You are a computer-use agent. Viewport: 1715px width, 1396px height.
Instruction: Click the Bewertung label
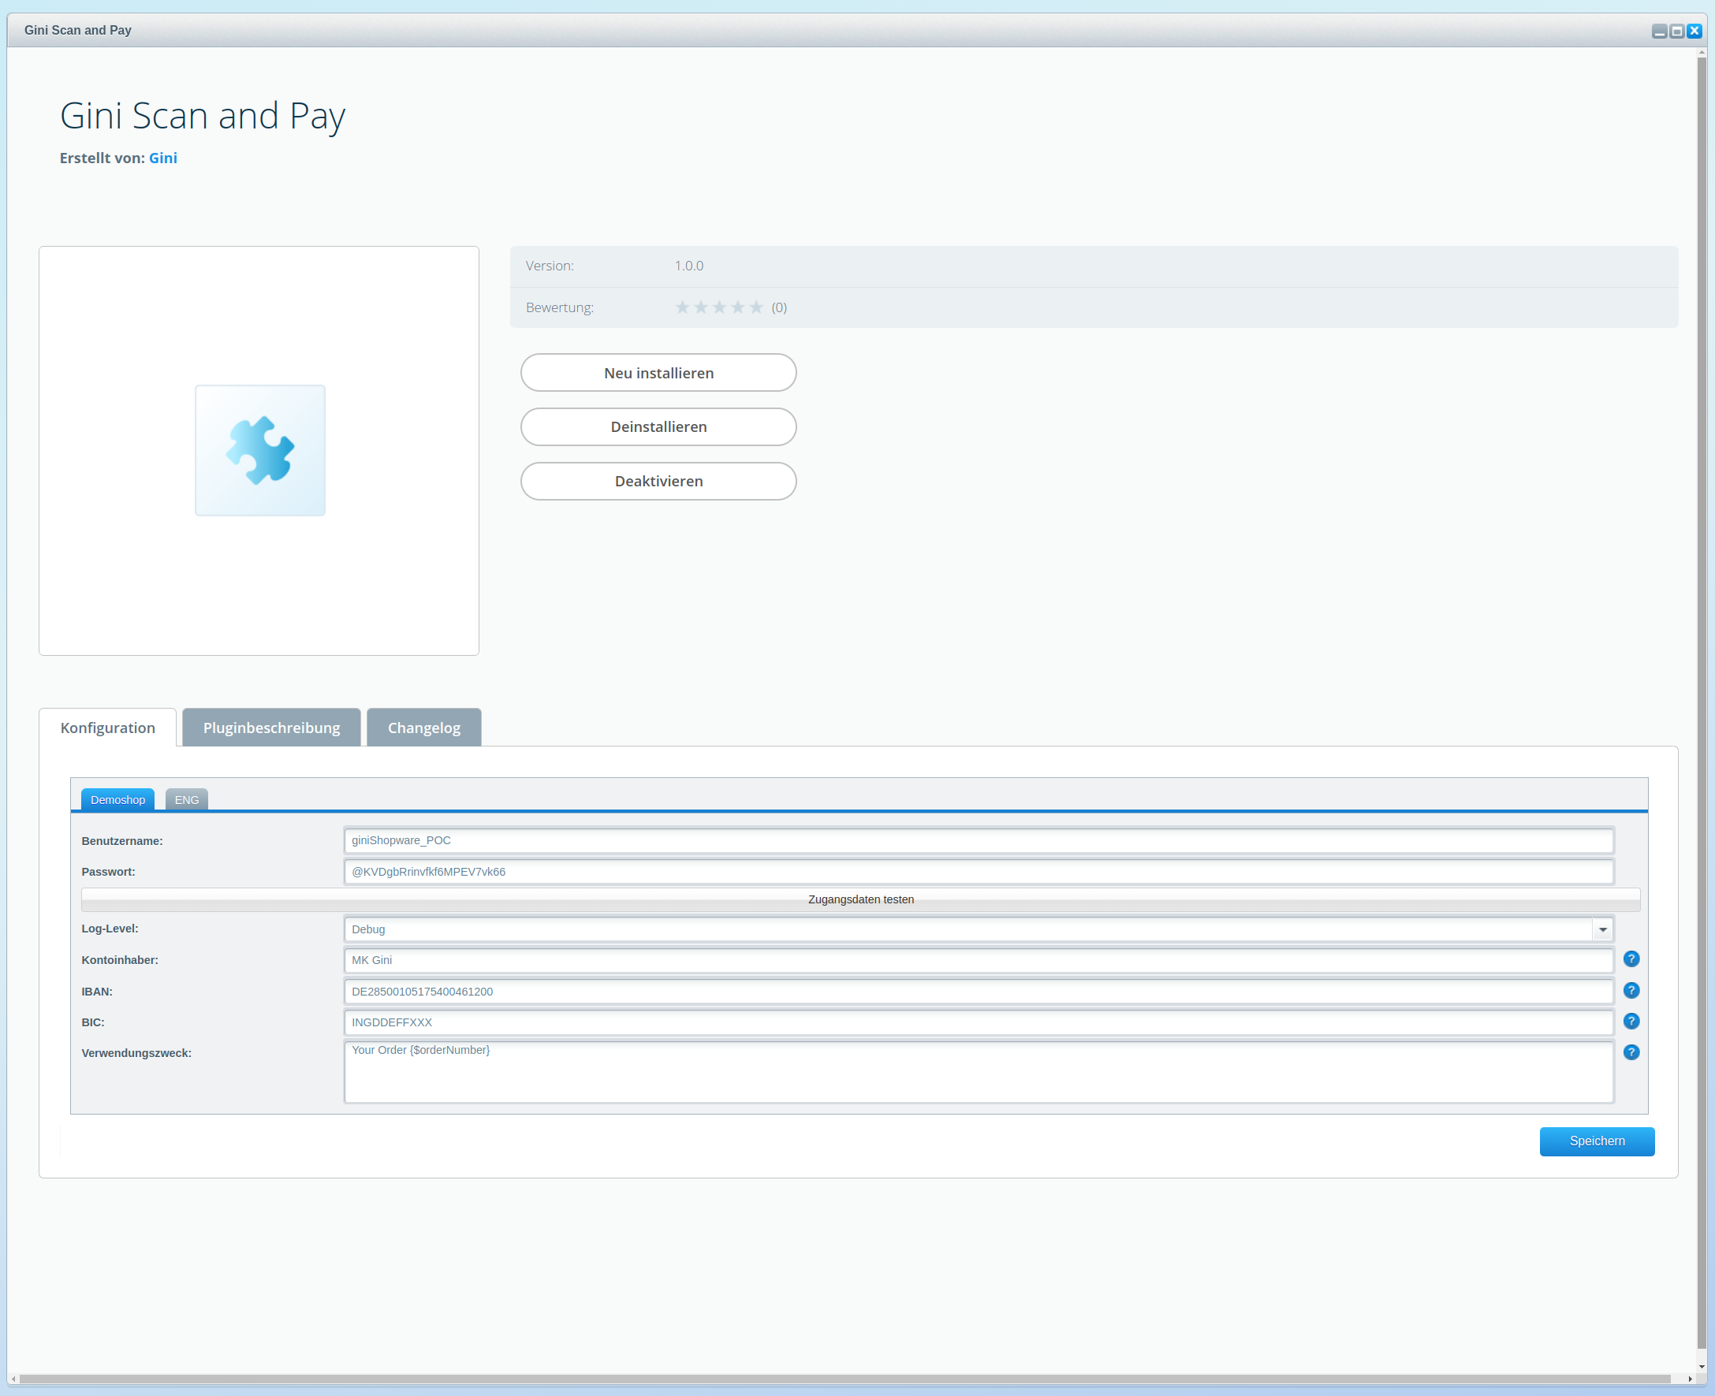pos(560,307)
